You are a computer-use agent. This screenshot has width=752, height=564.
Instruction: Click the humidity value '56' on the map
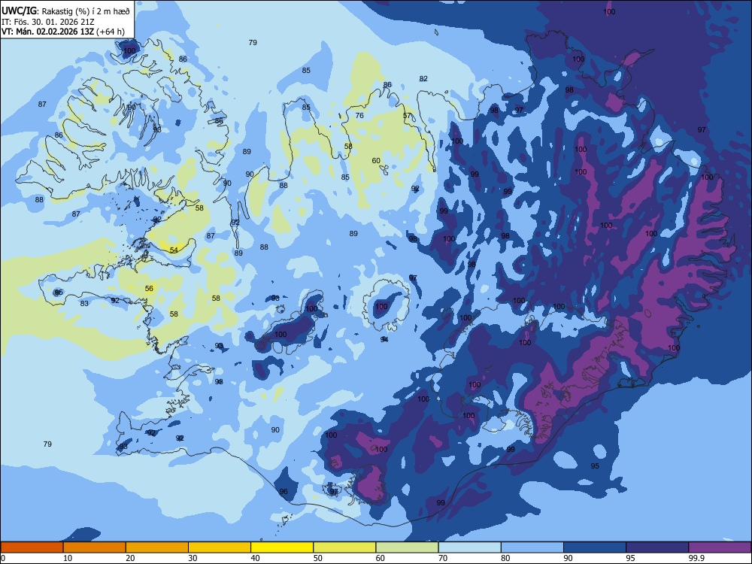click(x=149, y=288)
